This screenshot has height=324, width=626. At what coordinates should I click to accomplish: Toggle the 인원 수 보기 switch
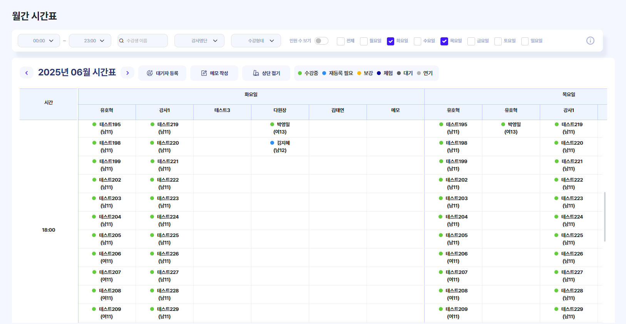click(321, 41)
